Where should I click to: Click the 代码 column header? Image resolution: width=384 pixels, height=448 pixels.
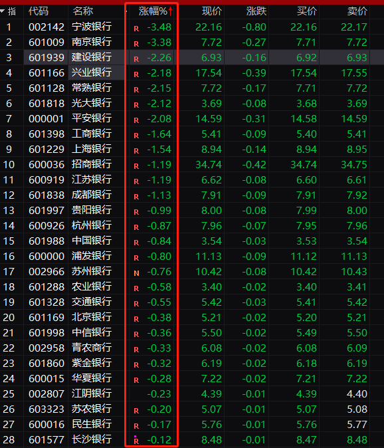(x=39, y=11)
